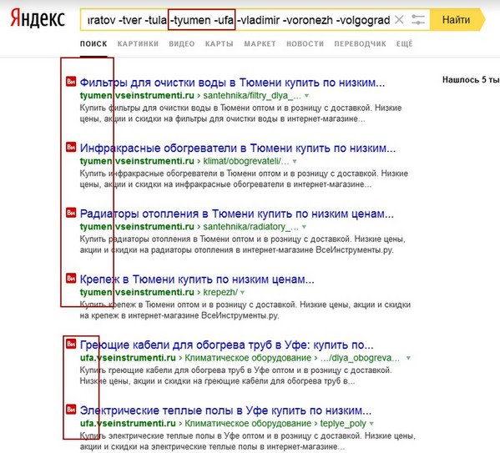500x453 pixels.
Task: Clear the search query with X
Action: (399, 20)
